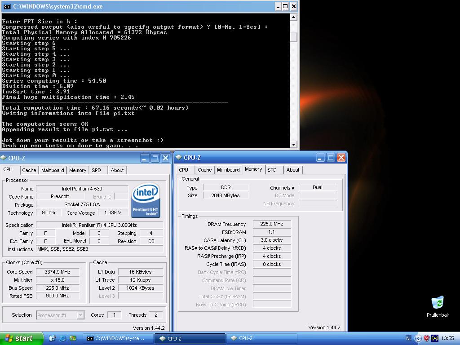Image resolution: width=460 pixels, height=345 pixels.
Task: Switch to first CPU-Z taskbar button
Action: pyautogui.click(x=190, y=338)
